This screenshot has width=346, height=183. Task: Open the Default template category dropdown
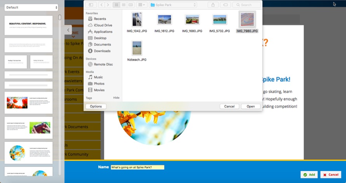(x=31, y=7)
